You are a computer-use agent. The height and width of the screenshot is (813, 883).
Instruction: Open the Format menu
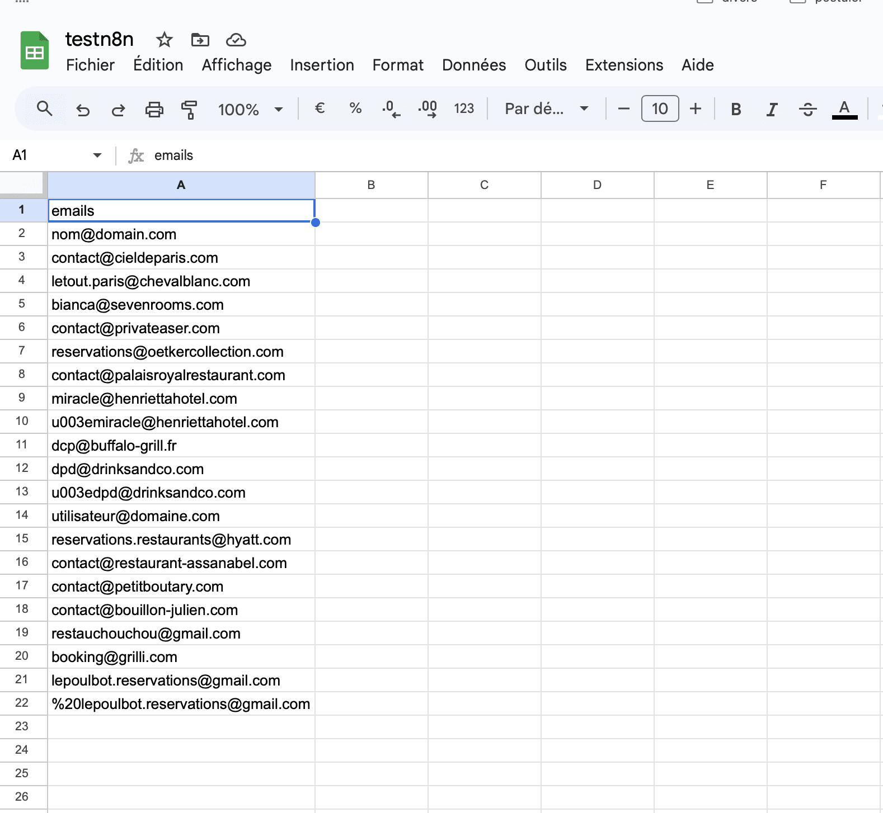[x=398, y=65]
